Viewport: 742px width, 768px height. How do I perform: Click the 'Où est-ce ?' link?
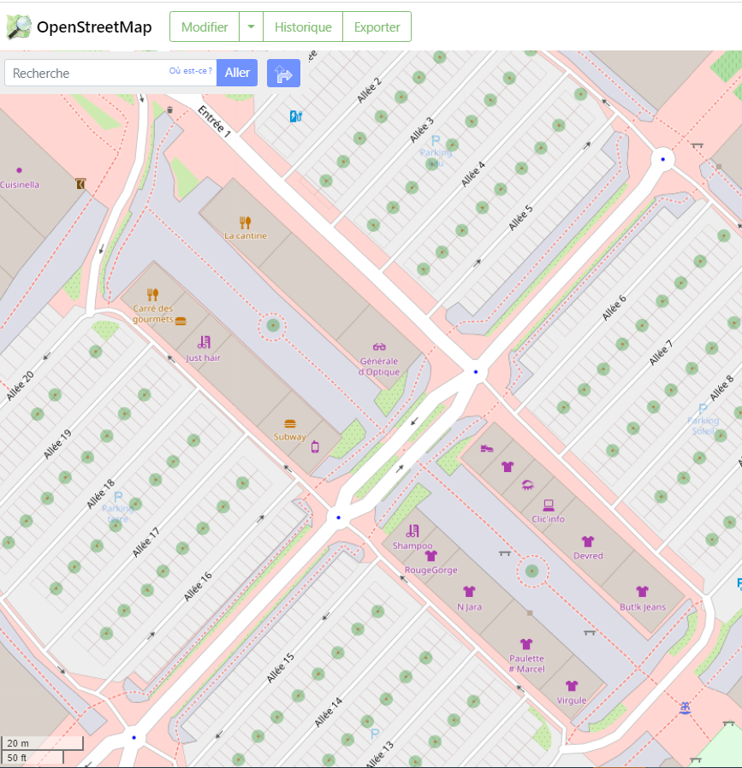pos(191,70)
